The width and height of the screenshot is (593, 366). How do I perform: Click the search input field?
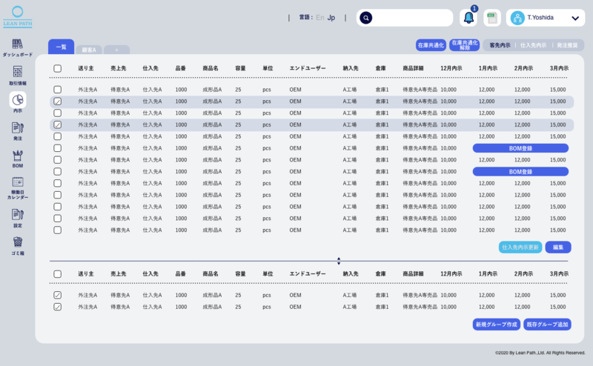tap(411, 18)
